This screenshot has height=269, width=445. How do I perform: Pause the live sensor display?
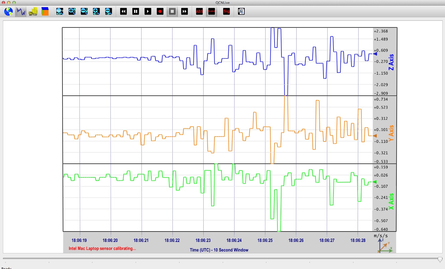point(136,11)
